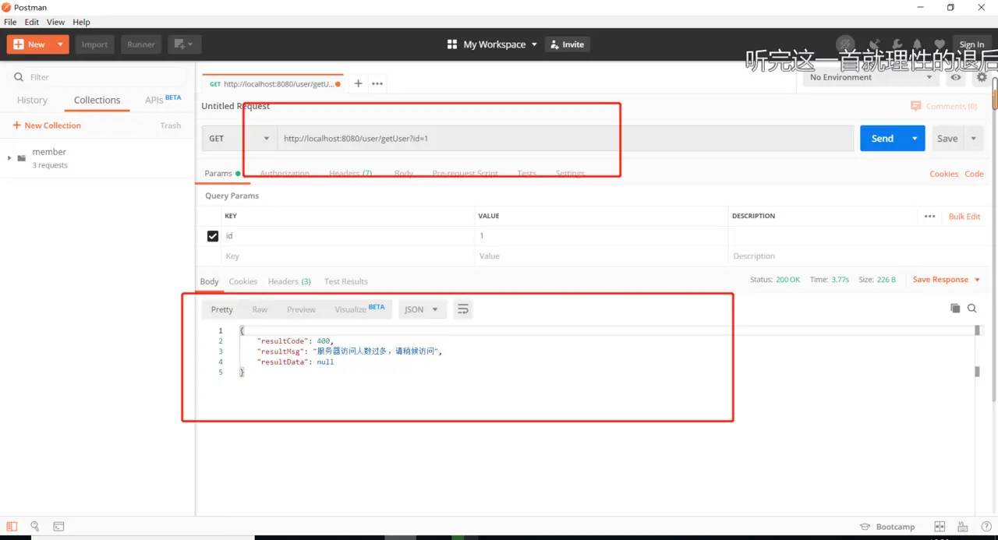
Task: Open the notifications bell icon
Action: point(918,44)
